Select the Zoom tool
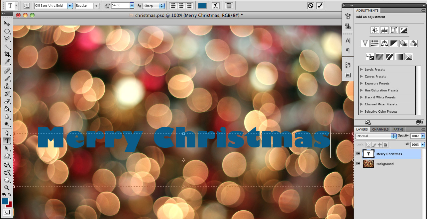This screenshot has height=219, width=427. click(7, 188)
